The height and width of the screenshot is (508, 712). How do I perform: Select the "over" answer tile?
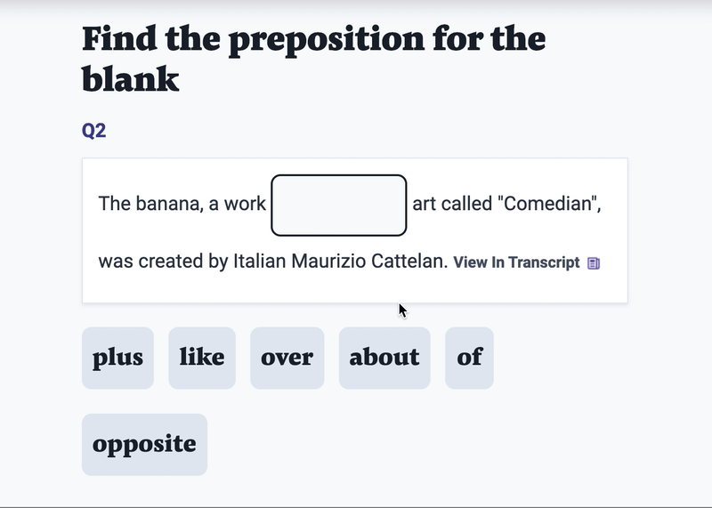[287, 358]
